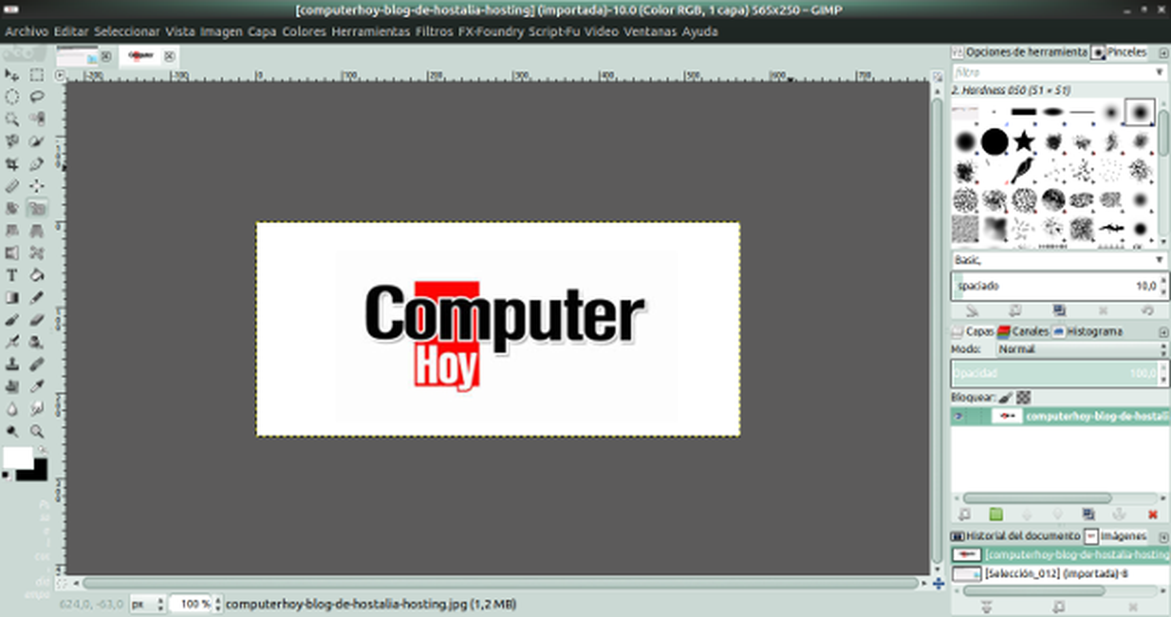
Task: Activate the Crop tool
Action: [x=12, y=164]
